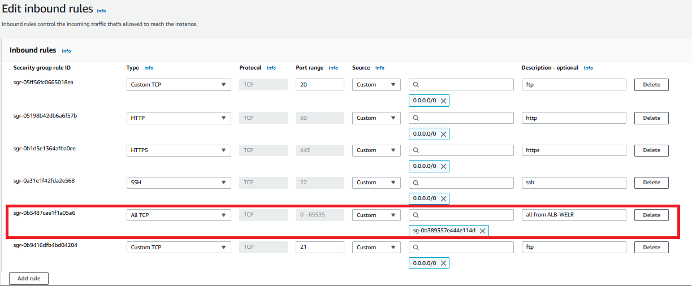
Task: Remove the 0.0.0.0/0 source tag on HTTPS rule
Action: point(444,166)
